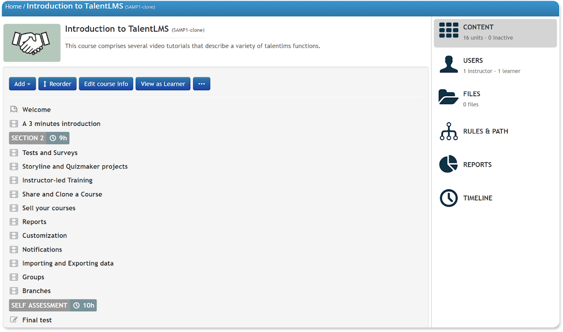Open Storyline and Quizmaker projects unit

click(x=75, y=166)
